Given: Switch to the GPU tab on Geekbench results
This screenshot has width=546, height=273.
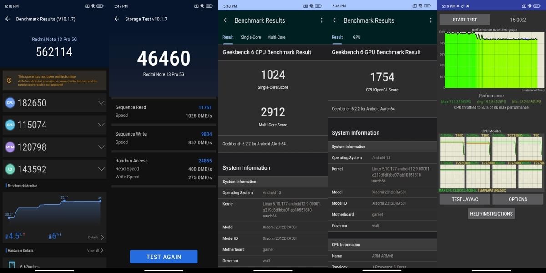Looking at the screenshot, I should (356, 37).
